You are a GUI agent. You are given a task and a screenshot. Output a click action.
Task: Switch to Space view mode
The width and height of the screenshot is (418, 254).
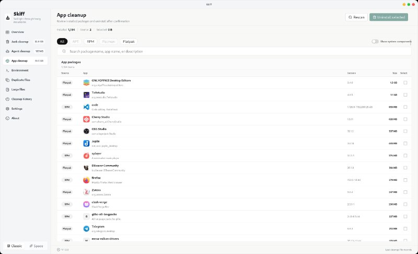click(36, 246)
